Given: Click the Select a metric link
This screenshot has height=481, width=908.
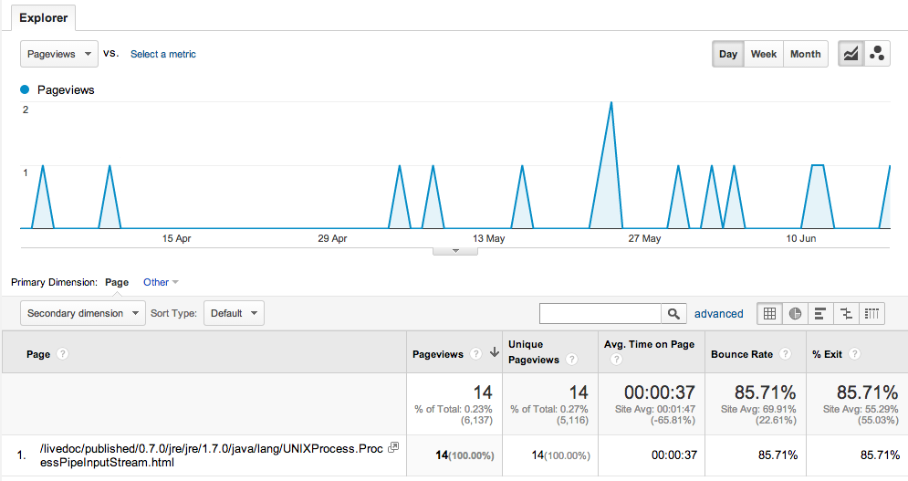Looking at the screenshot, I should (x=163, y=54).
